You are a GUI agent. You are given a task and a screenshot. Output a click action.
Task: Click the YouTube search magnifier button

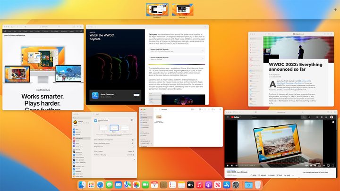pos(304,117)
